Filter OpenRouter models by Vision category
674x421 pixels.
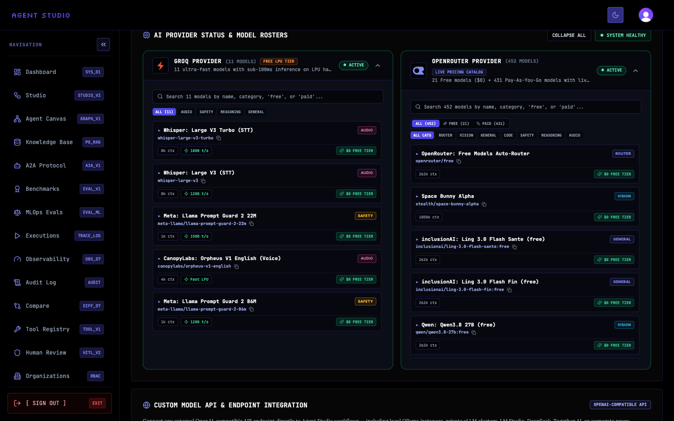[466, 135]
